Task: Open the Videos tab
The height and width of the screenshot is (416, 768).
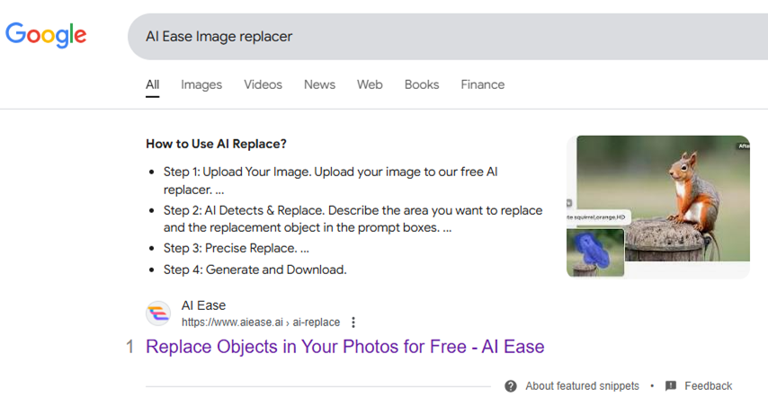Action: click(x=263, y=84)
